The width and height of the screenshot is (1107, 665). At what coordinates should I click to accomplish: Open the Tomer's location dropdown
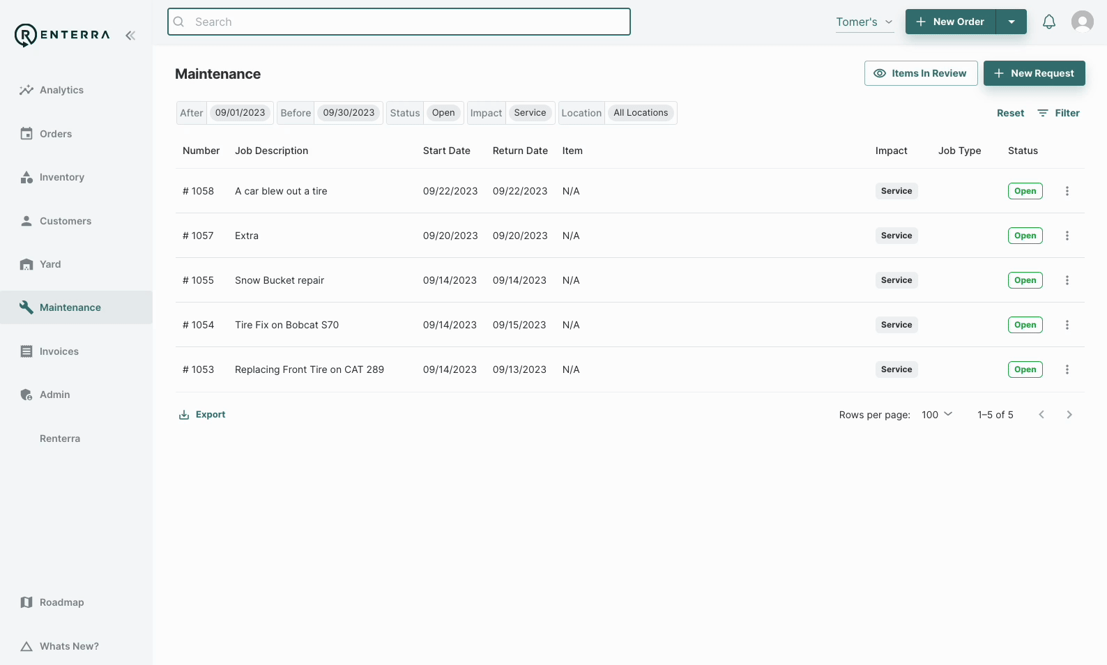tap(864, 22)
